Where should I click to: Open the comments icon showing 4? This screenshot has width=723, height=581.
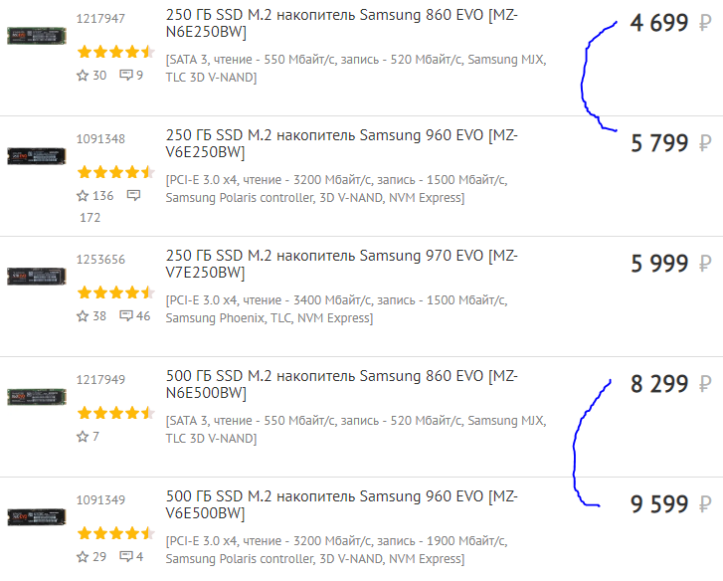tap(126, 557)
